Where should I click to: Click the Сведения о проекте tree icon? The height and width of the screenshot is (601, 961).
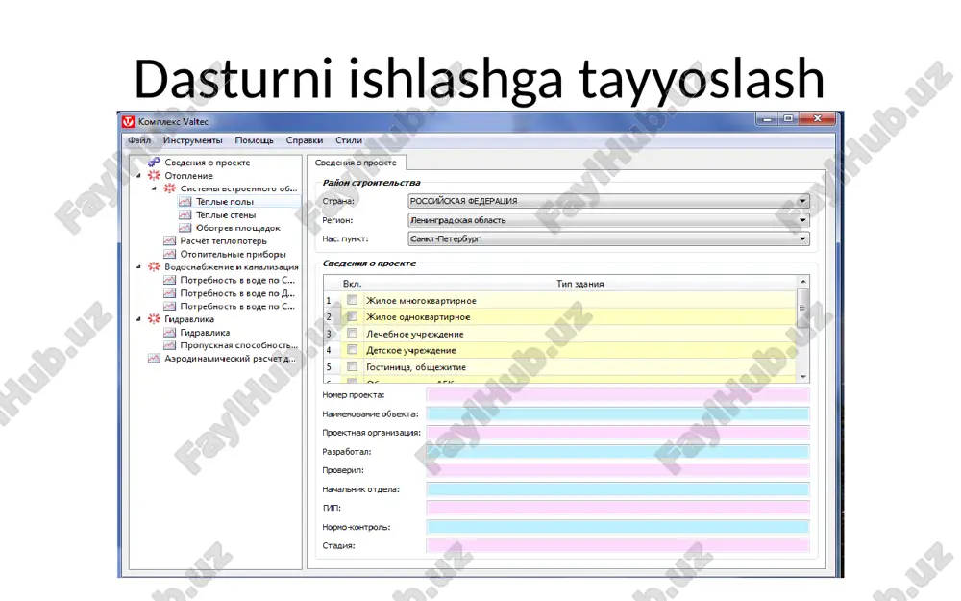point(154,163)
